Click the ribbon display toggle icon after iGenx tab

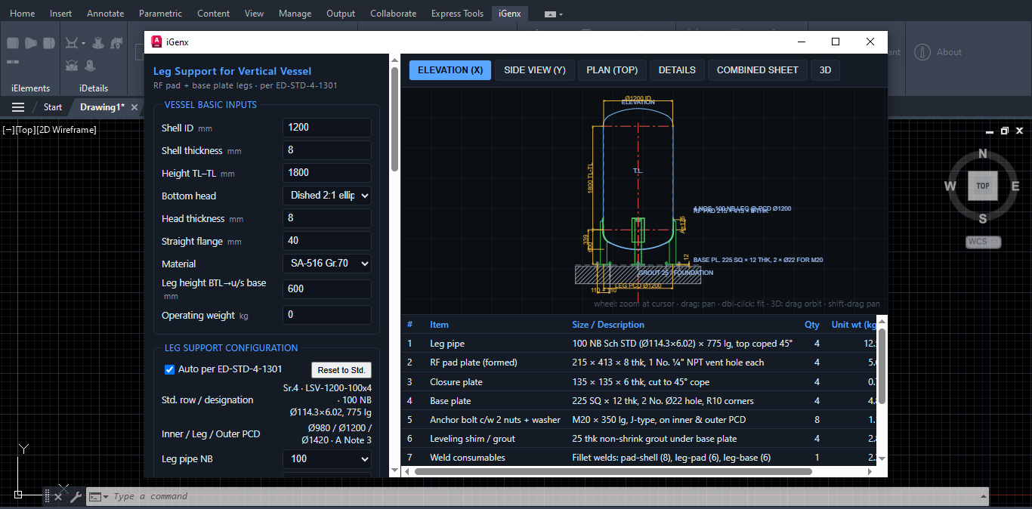(554, 14)
